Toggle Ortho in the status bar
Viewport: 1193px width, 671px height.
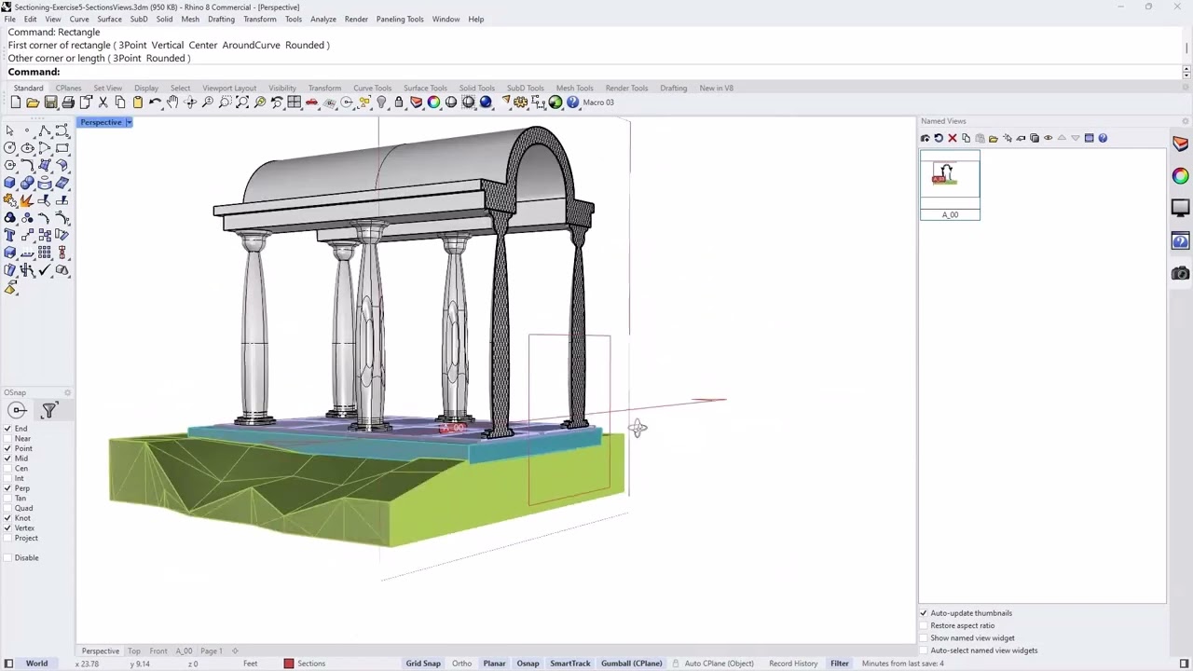tap(461, 664)
